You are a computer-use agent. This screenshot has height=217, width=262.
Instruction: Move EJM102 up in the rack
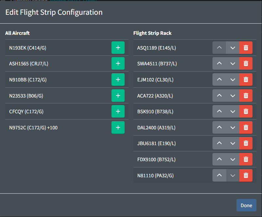[219, 79]
